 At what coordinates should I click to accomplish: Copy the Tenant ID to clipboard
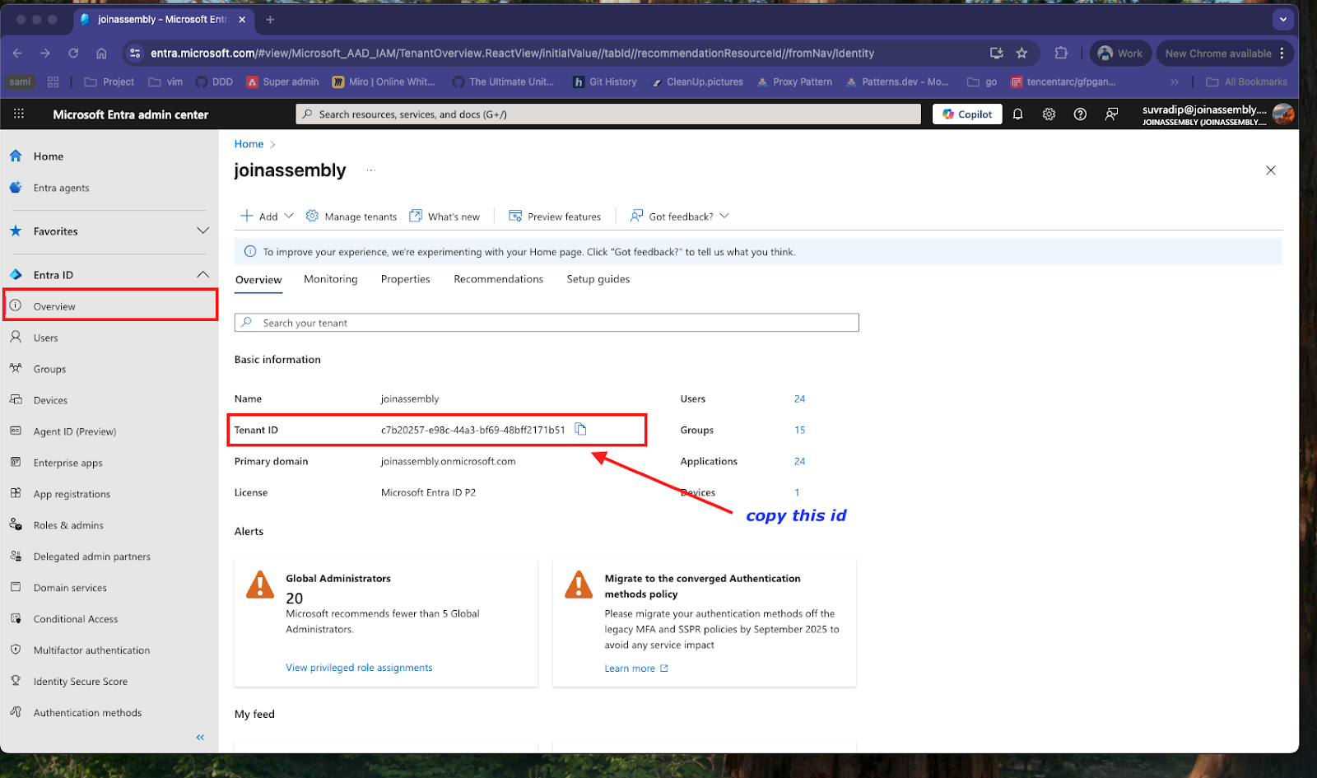580,429
